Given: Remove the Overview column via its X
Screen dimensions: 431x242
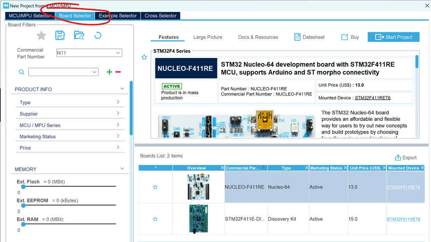Looking at the screenshot, I should [222, 168].
